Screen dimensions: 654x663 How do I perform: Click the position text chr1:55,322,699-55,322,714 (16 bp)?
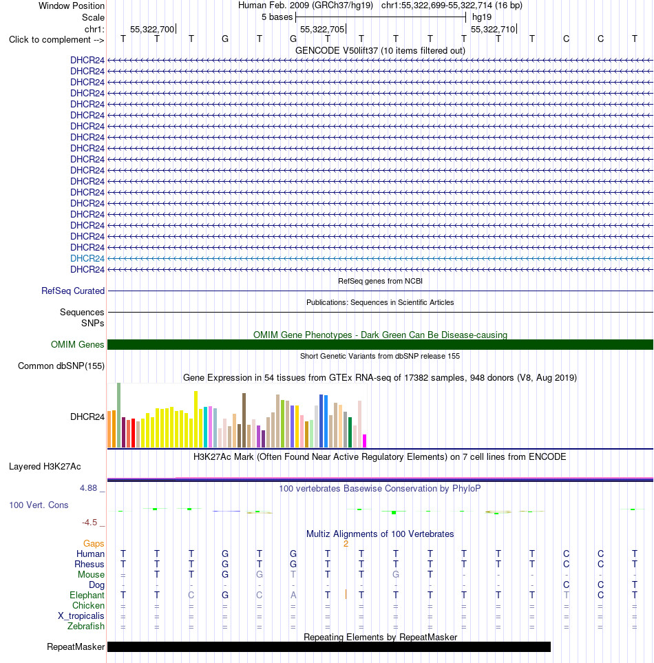coord(452,6)
